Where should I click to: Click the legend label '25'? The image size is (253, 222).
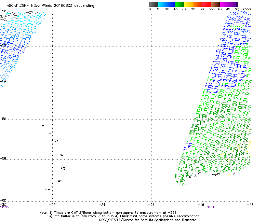[x=193, y=9]
